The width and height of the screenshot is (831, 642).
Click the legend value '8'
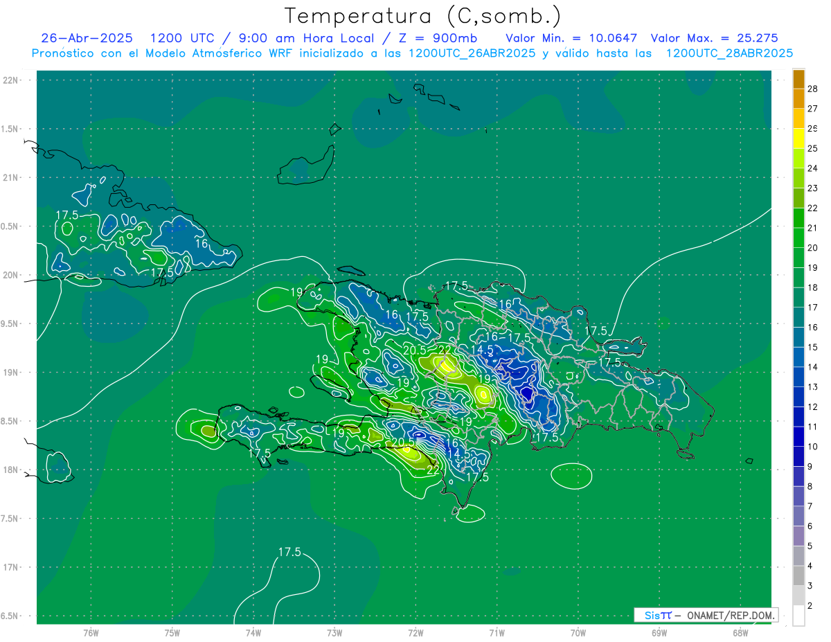pyautogui.click(x=810, y=487)
